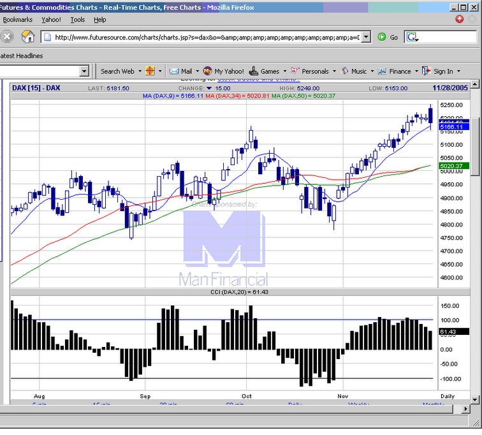This screenshot has width=482, height=435.
Task: Click the Home icon in navigation bar
Action: (x=27, y=36)
